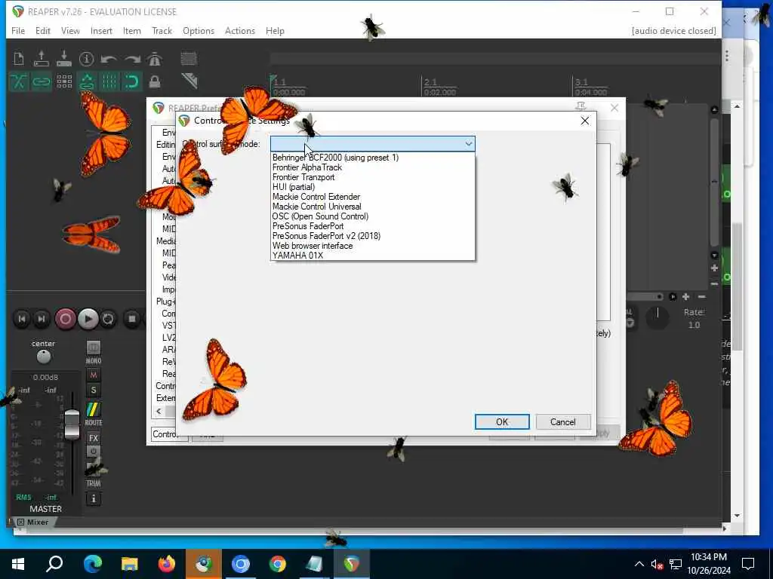773x579 pixels.
Task: Open the Track menu
Action: pos(162,30)
